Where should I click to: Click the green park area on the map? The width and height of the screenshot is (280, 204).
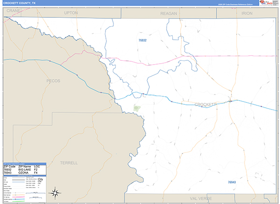137,109
